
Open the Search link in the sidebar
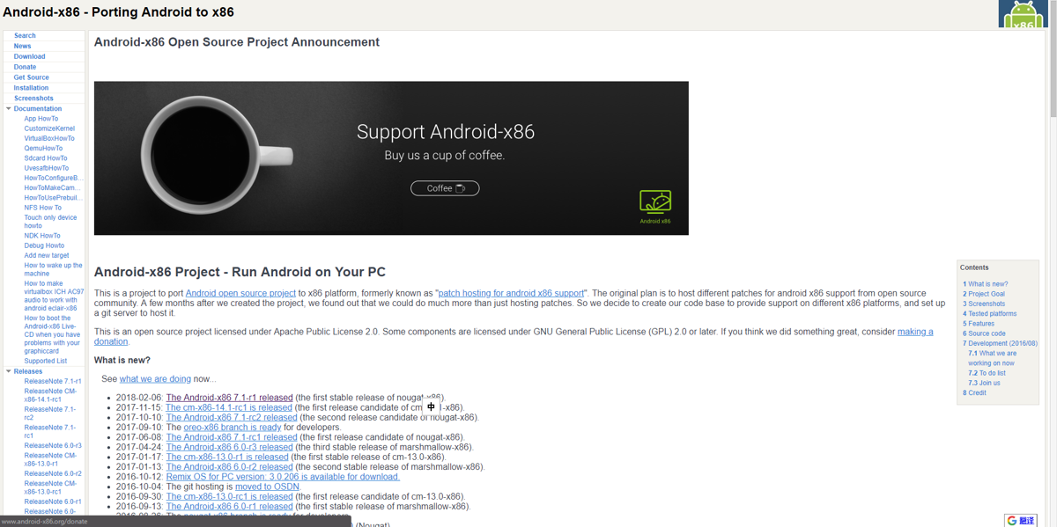25,35
